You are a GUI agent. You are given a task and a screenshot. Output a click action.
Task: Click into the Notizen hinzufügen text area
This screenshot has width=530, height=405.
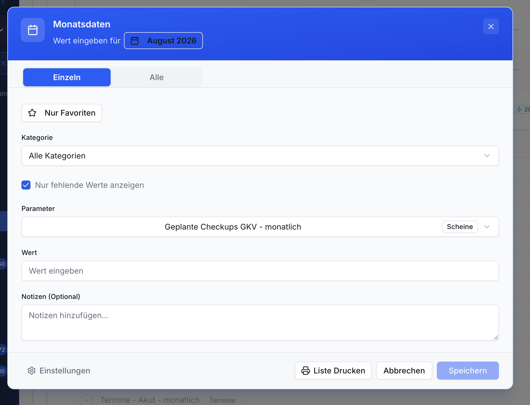260,323
